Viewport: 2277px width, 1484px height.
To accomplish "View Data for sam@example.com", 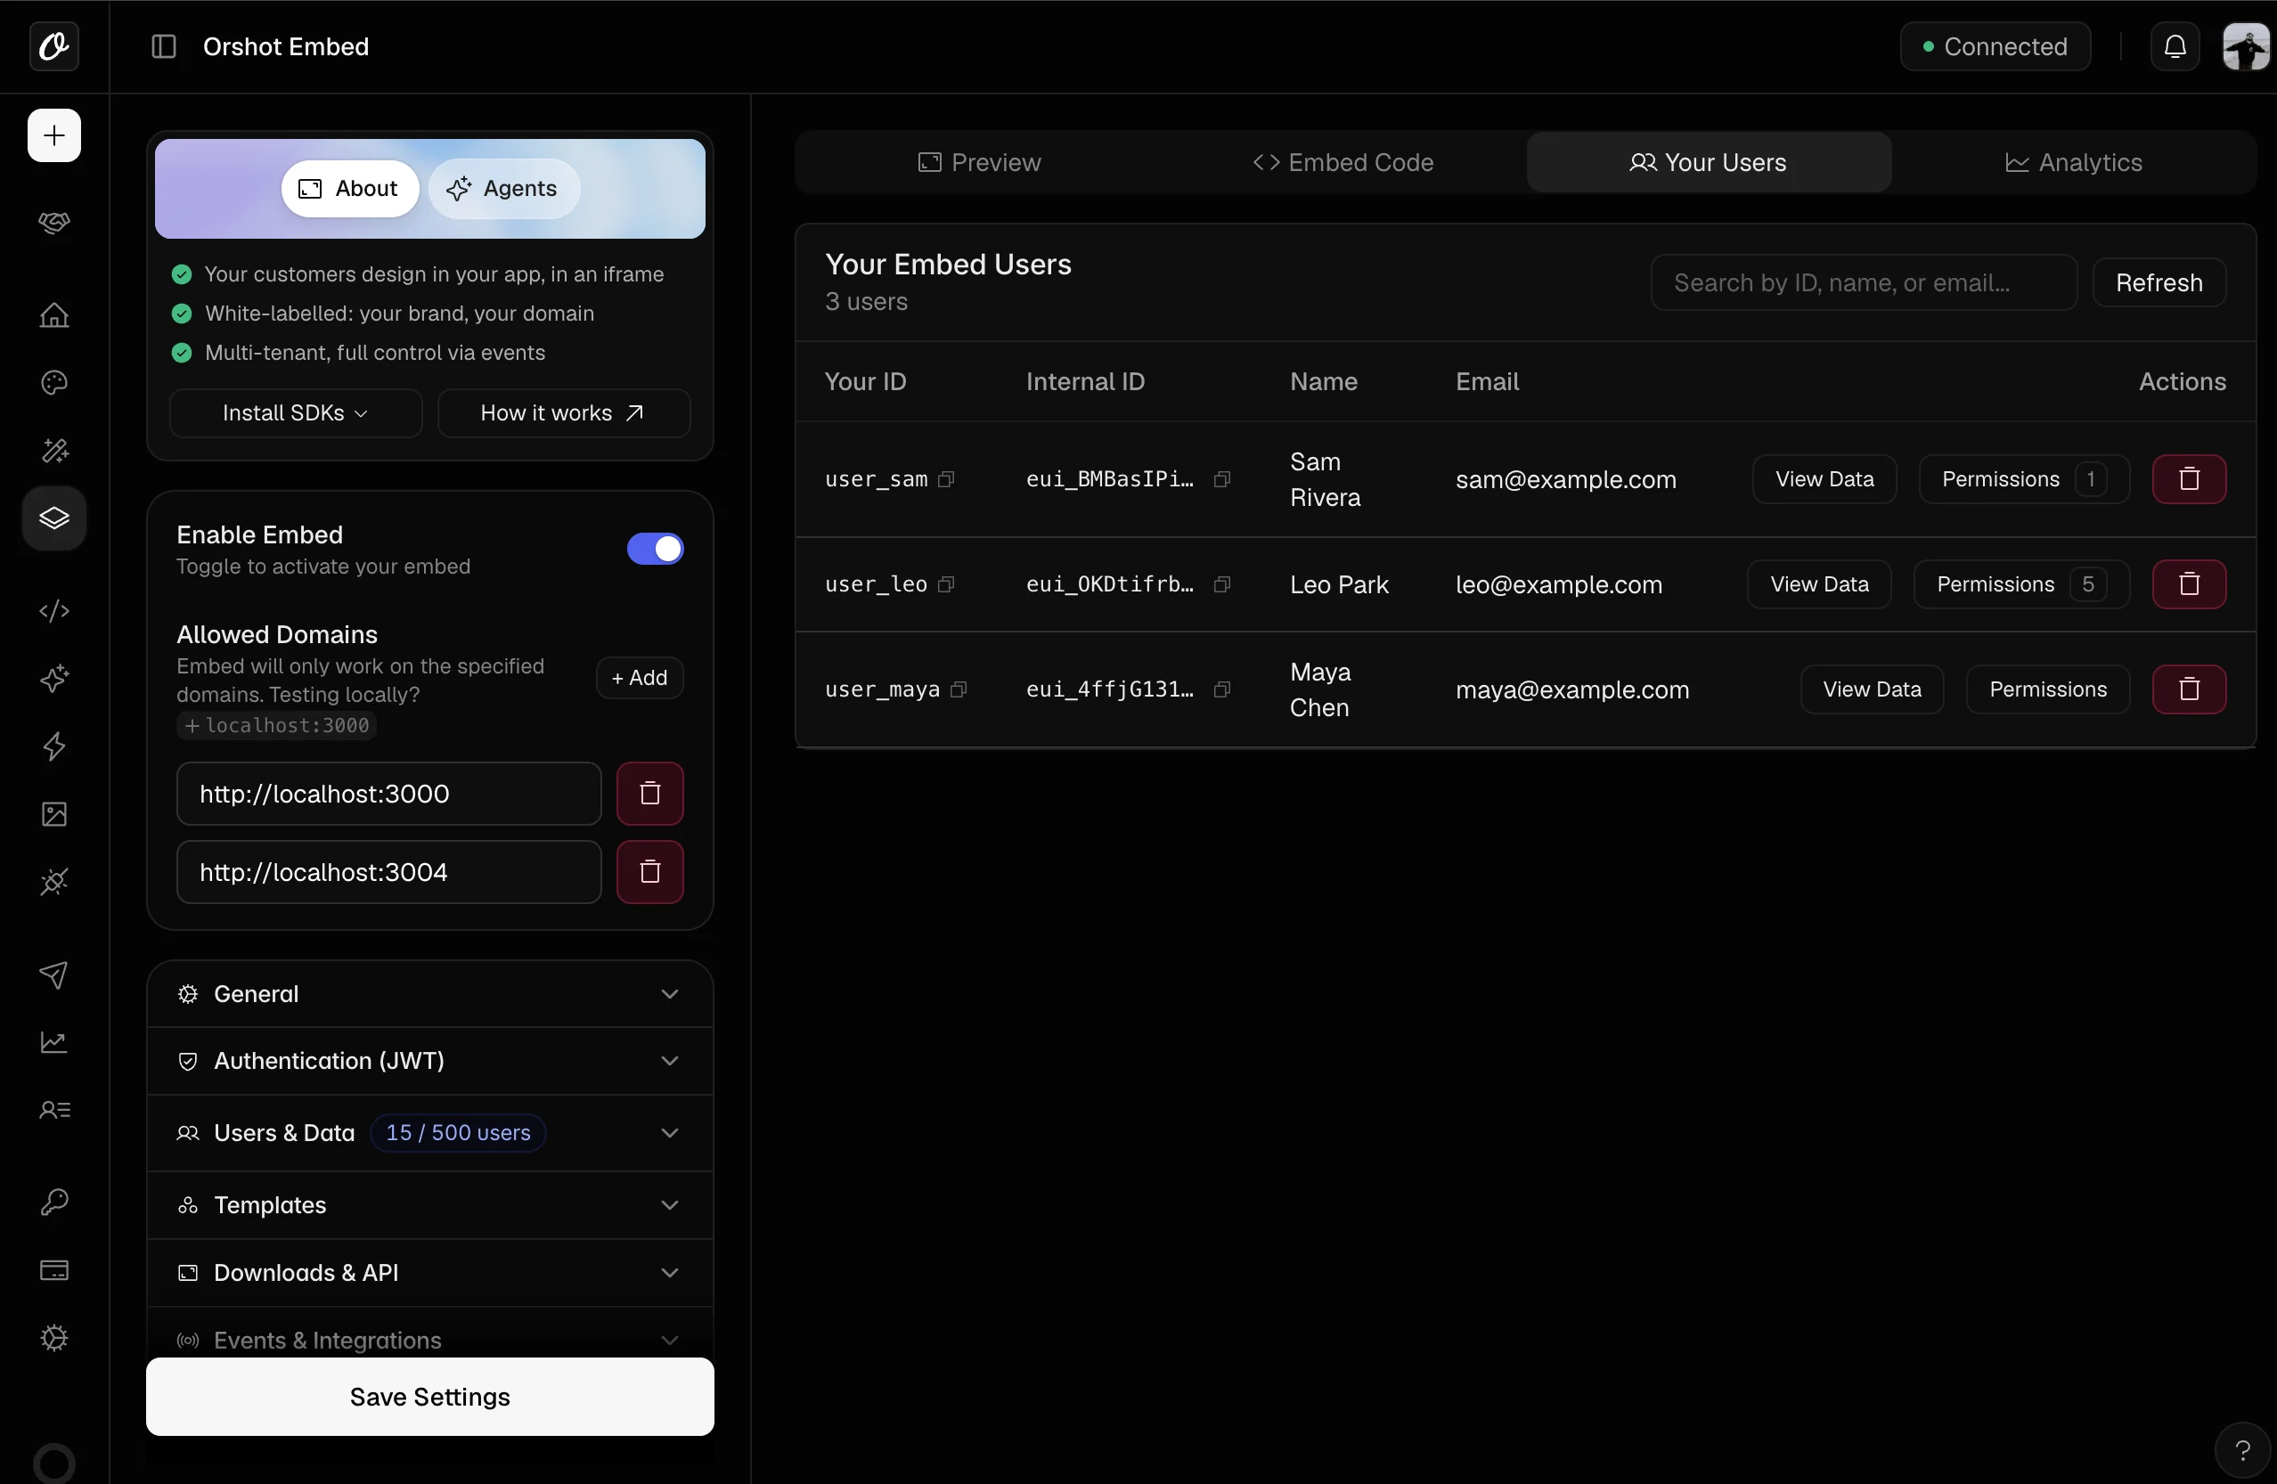I will (x=1824, y=479).
